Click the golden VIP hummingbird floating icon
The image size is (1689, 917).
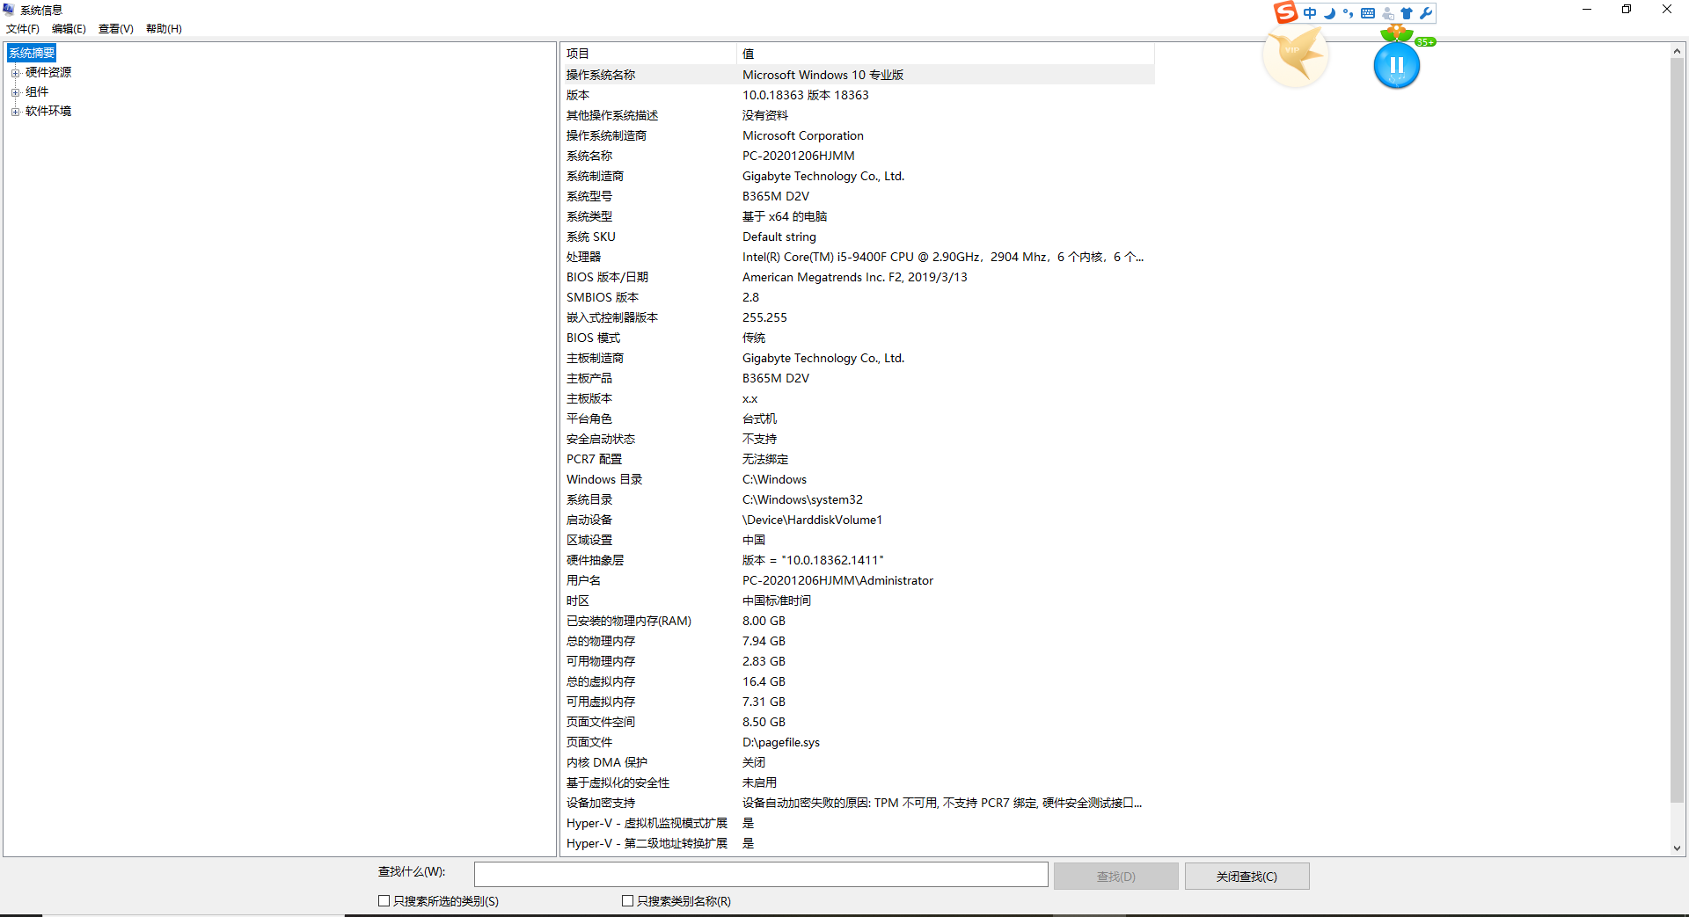click(x=1295, y=56)
